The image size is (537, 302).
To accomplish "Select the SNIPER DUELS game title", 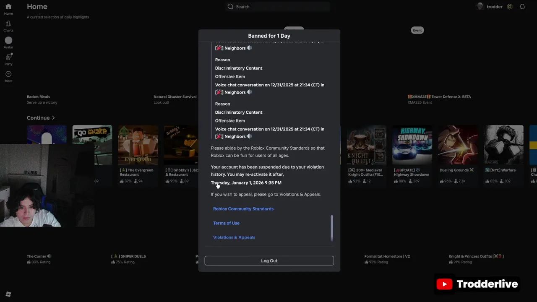I will tap(128, 256).
